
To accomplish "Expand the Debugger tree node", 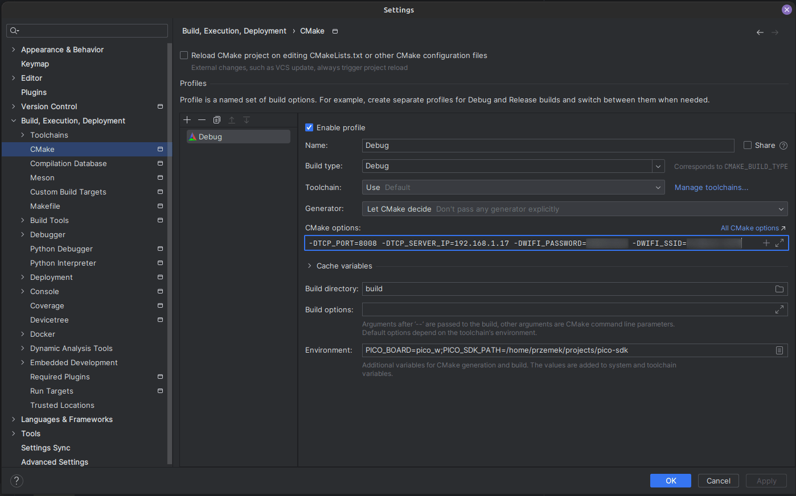I will [23, 234].
